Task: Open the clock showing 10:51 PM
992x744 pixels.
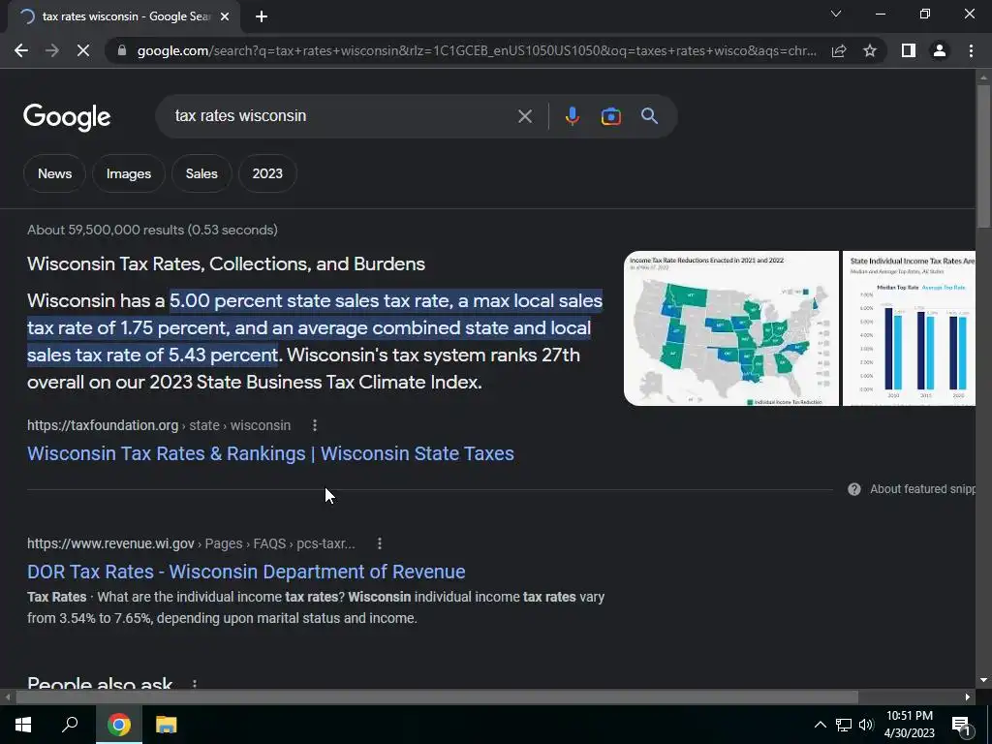Action: tap(909, 725)
